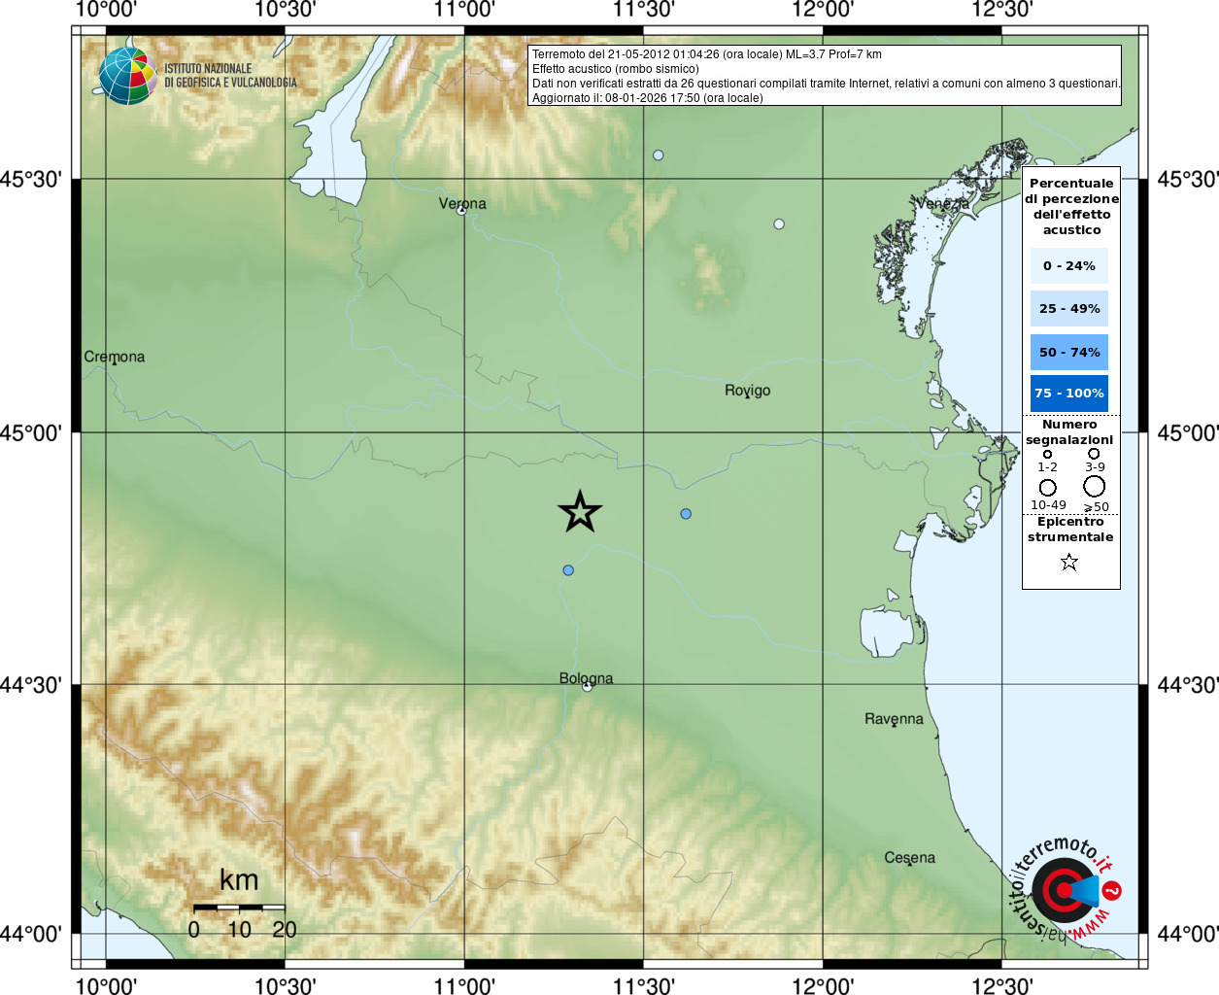Click the pale report circle north of Rovigo
The width and height of the screenshot is (1219, 995).
pyautogui.click(x=779, y=224)
